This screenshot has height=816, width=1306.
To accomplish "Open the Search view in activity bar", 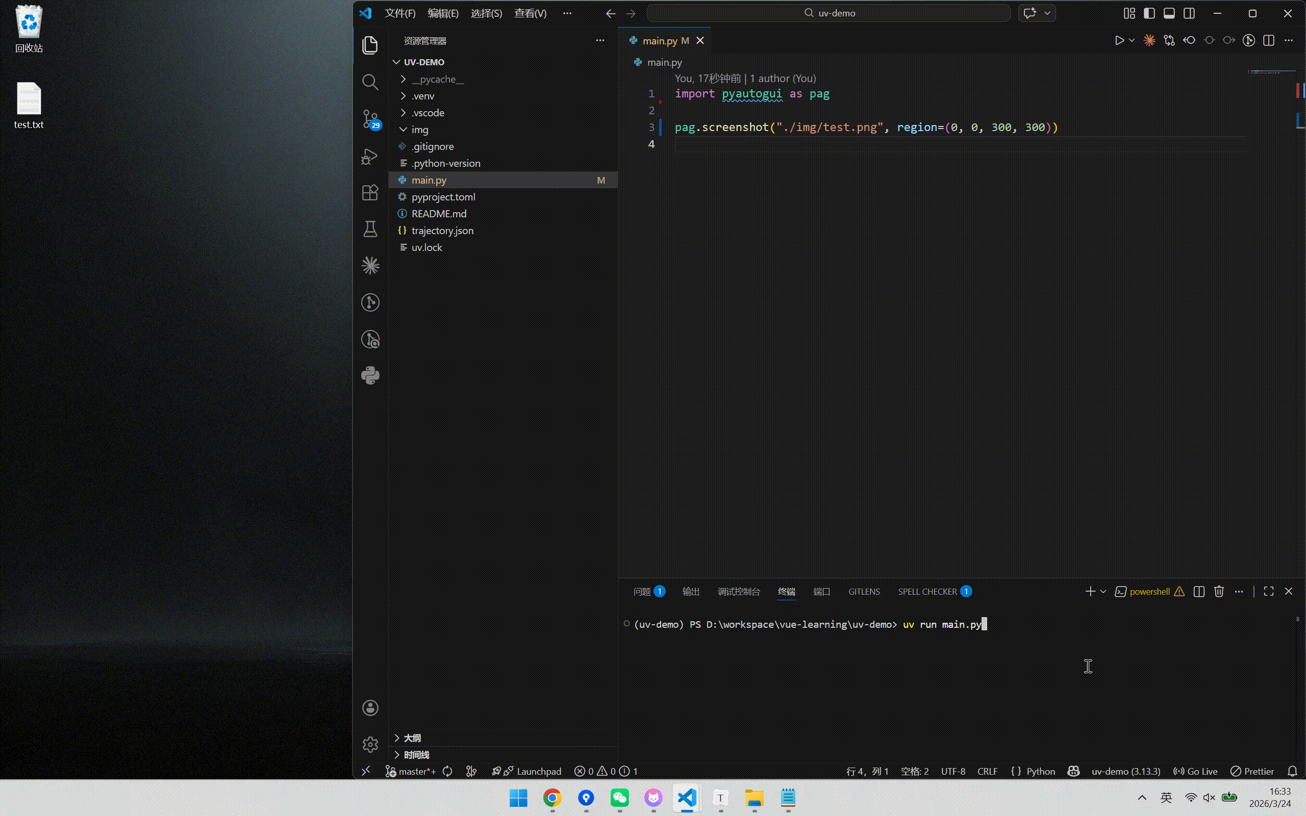I will (370, 82).
